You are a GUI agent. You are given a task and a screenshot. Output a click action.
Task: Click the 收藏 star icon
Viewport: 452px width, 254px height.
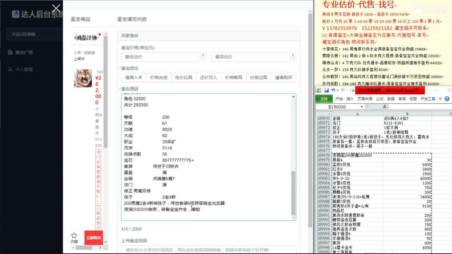click(74, 235)
